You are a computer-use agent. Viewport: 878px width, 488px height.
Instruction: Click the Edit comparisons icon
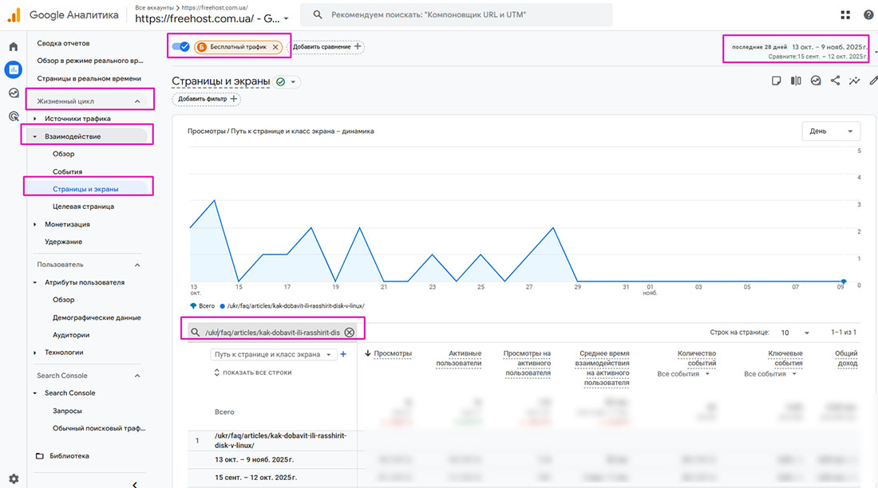[795, 81]
